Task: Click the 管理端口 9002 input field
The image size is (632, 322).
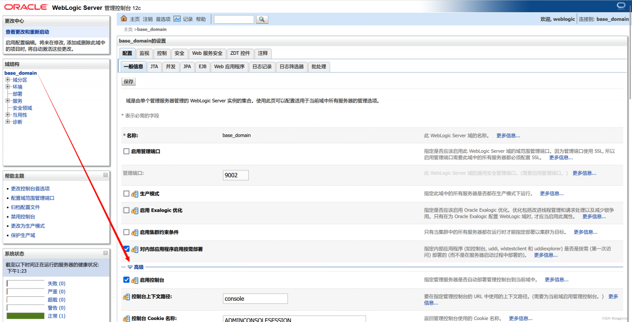Action: [x=236, y=175]
